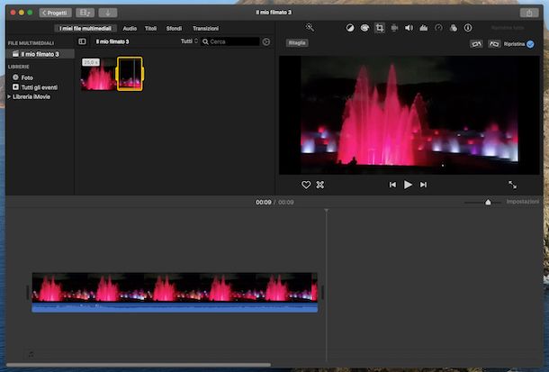The width and height of the screenshot is (549, 372).
Task: Select the crop tool icon
Action: click(380, 28)
